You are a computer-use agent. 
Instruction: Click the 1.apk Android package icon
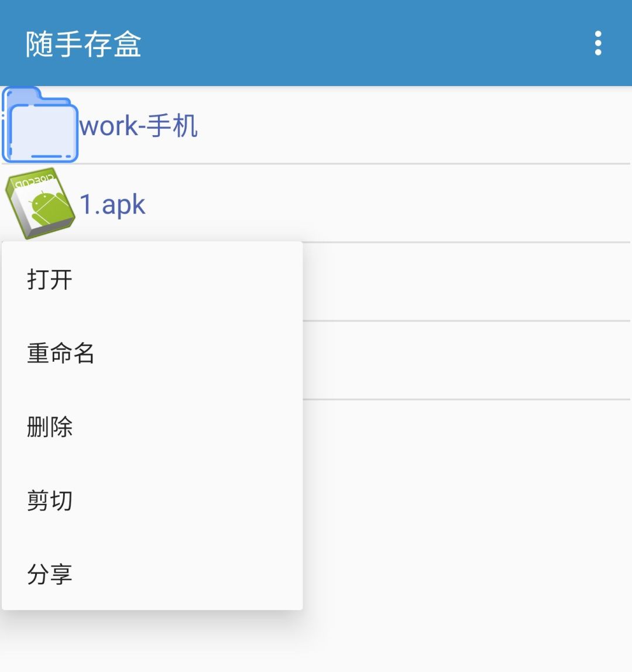[x=40, y=203]
